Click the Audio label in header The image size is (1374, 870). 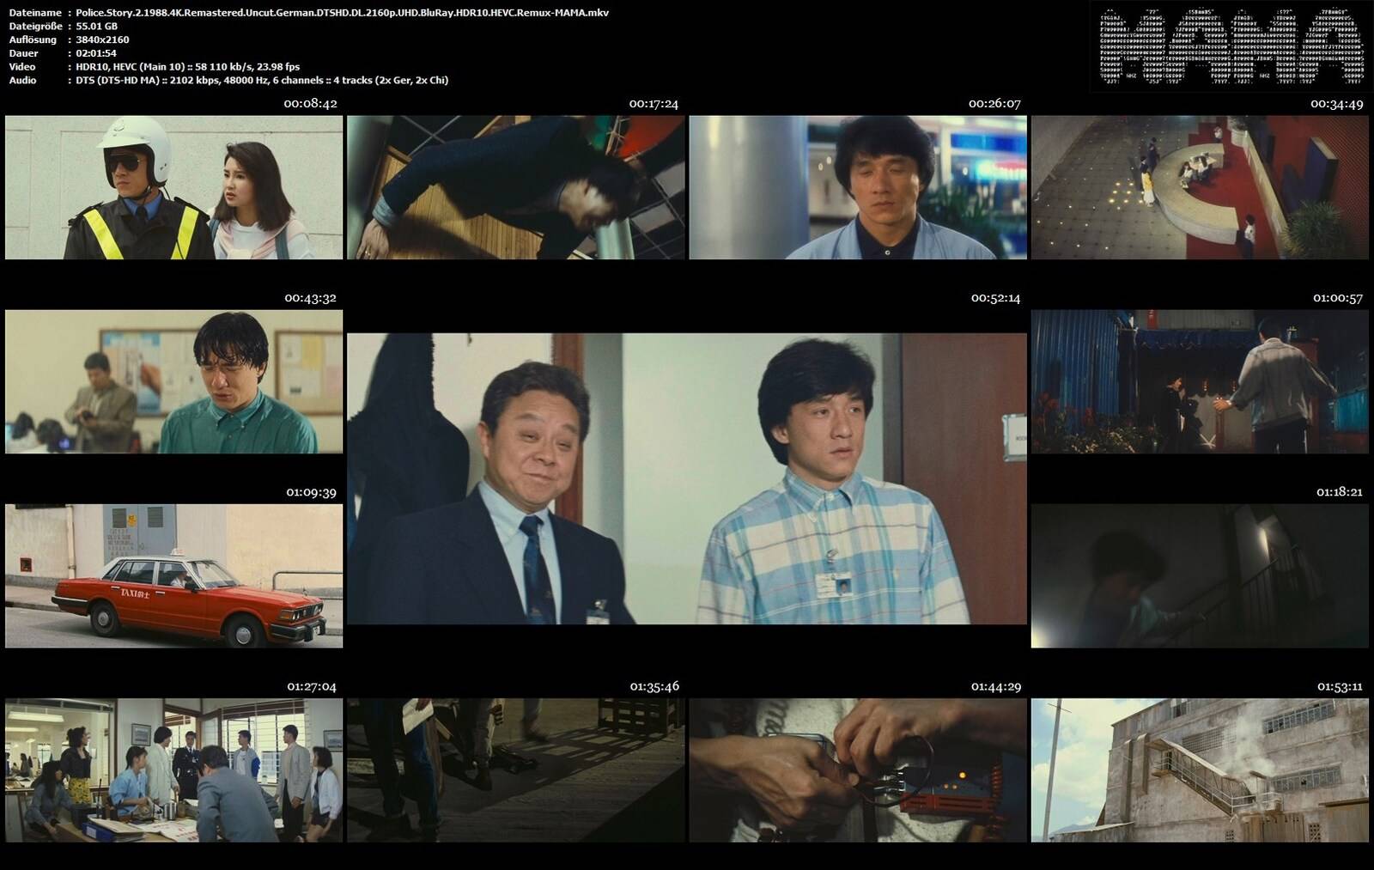[22, 81]
